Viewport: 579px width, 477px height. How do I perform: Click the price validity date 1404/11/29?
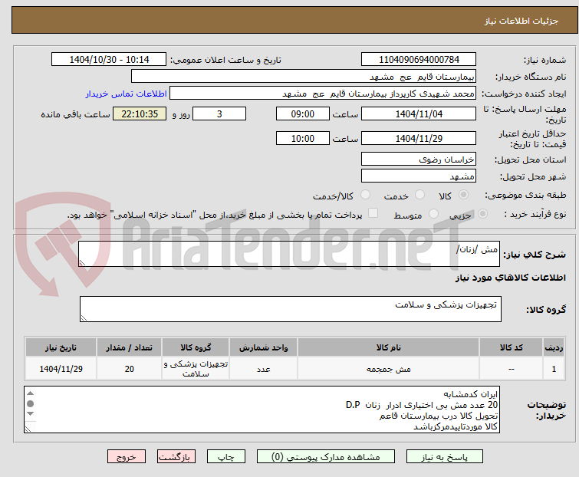(419, 139)
